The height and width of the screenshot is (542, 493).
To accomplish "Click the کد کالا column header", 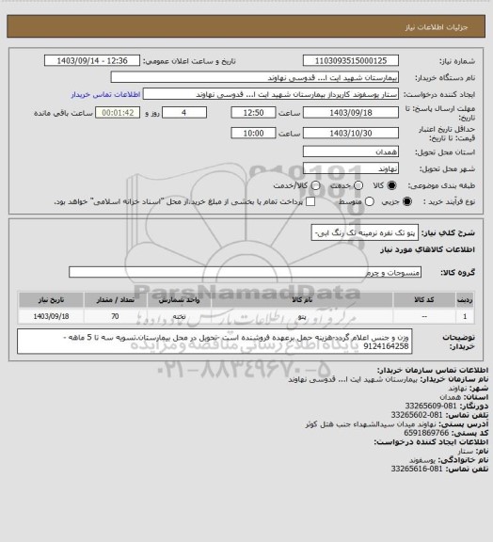I will coord(424,299).
